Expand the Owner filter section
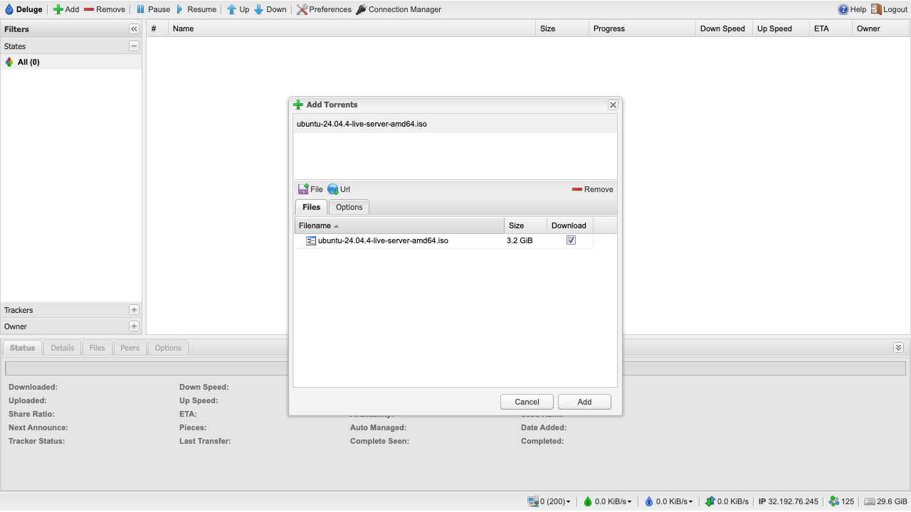911x512 pixels. coord(134,326)
